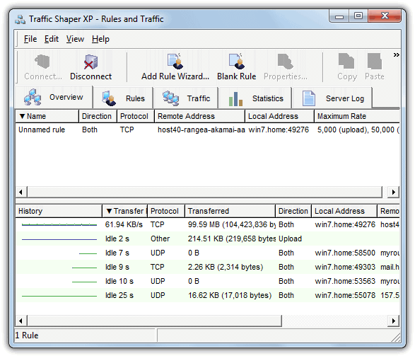The height and width of the screenshot is (356, 415).
Task: Sort rules by Direction column header
Action: 98,116
